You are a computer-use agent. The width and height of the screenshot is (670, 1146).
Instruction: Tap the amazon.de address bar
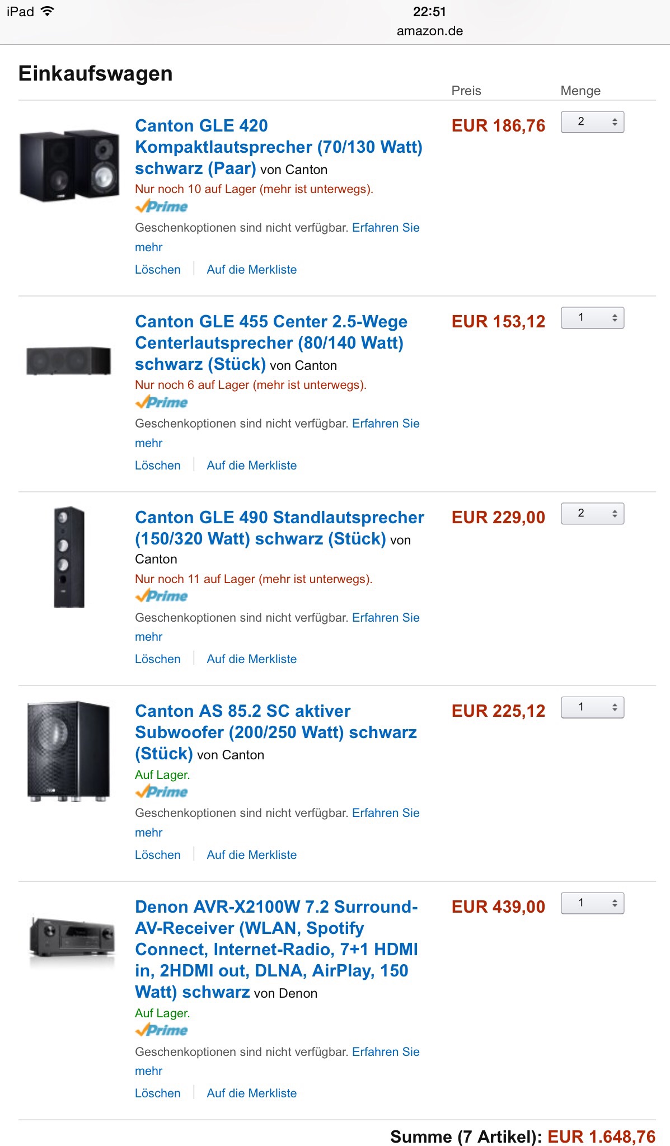(429, 31)
